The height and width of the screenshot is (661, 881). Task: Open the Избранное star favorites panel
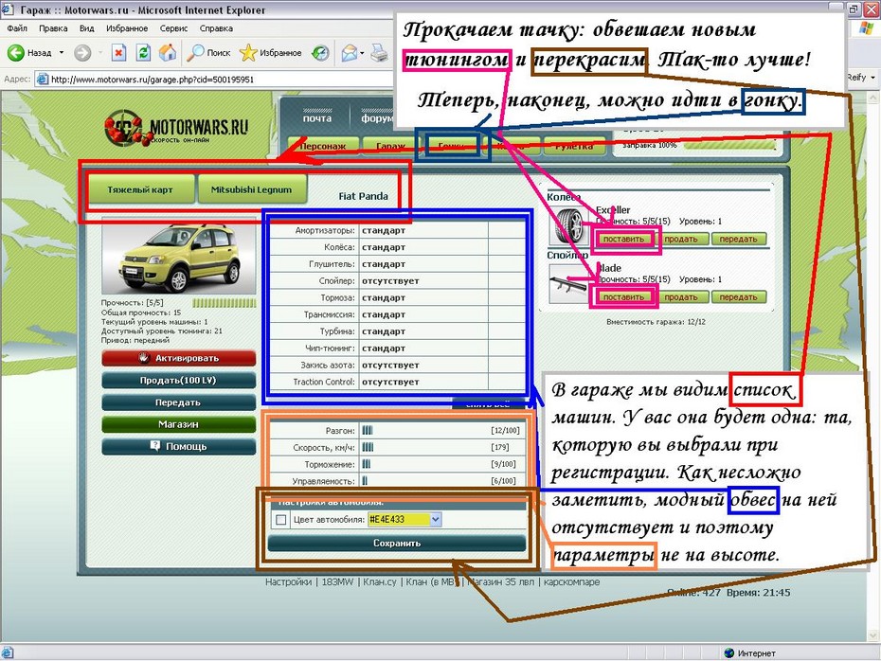(x=248, y=53)
